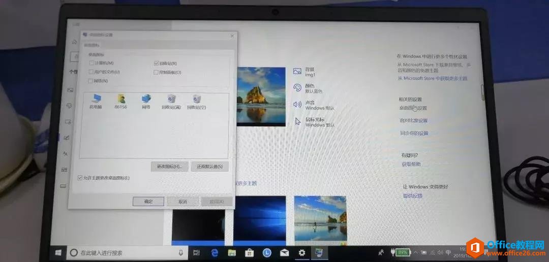Click the Settings window vertical scrollbar
Screen dimensions: 549x262
pyautogui.click(x=483, y=93)
